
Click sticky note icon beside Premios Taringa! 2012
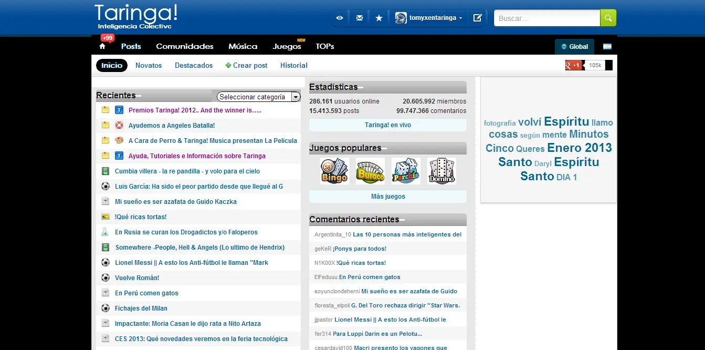(x=106, y=110)
